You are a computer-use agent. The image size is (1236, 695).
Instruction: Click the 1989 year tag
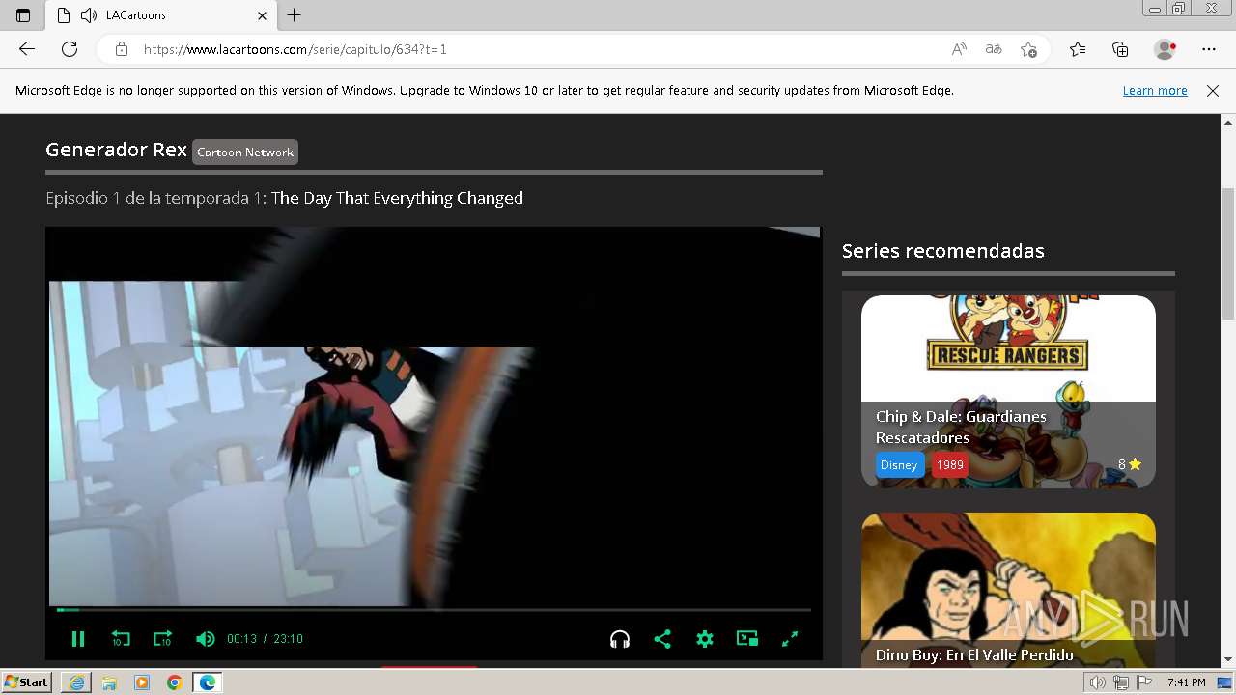tap(950, 465)
